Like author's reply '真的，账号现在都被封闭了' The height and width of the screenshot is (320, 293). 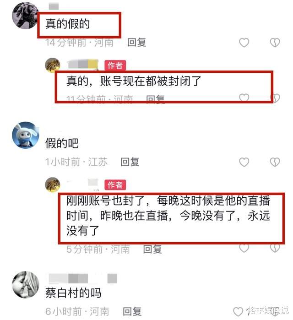pos(244,98)
